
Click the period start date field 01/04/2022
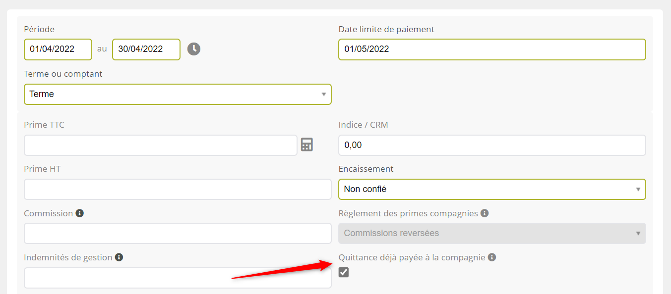pyautogui.click(x=58, y=49)
